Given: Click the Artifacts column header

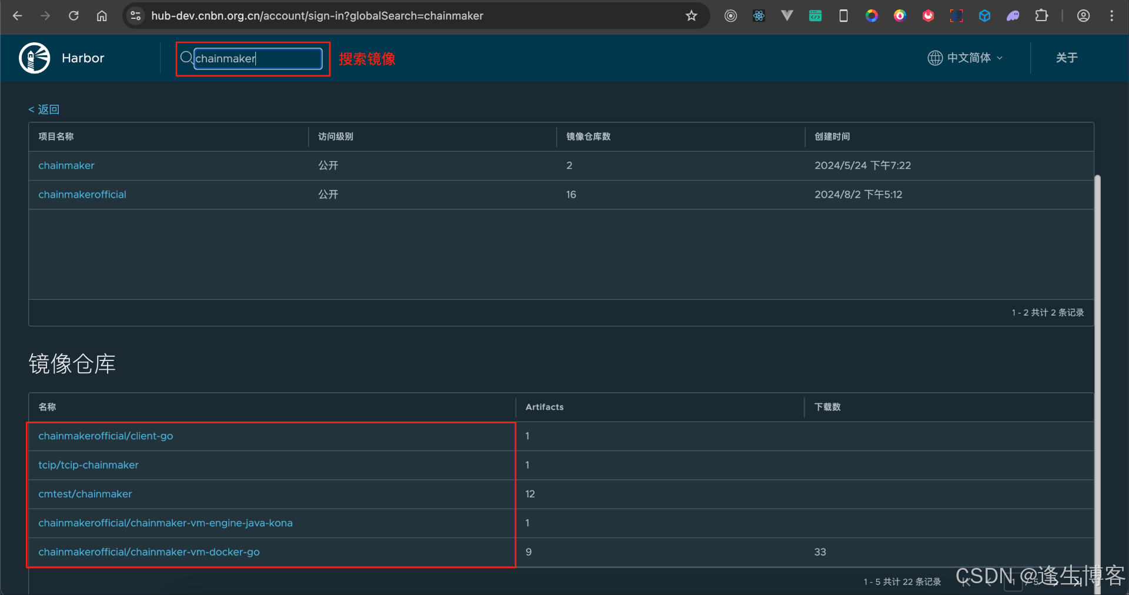Looking at the screenshot, I should pos(545,407).
